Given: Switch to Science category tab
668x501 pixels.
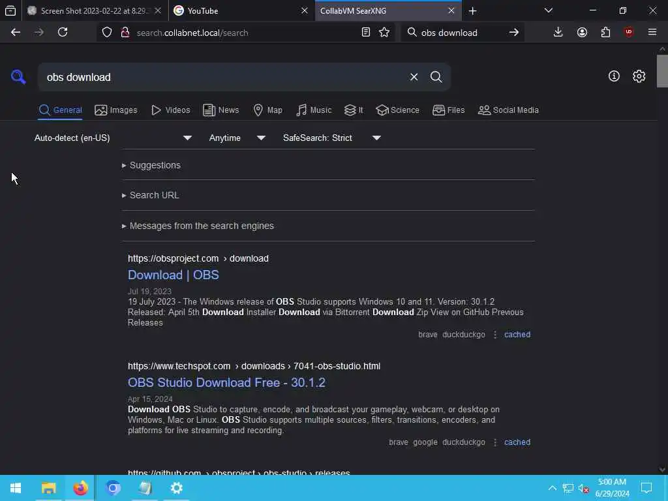Looking at the screenshot, I should pos(397,110).
